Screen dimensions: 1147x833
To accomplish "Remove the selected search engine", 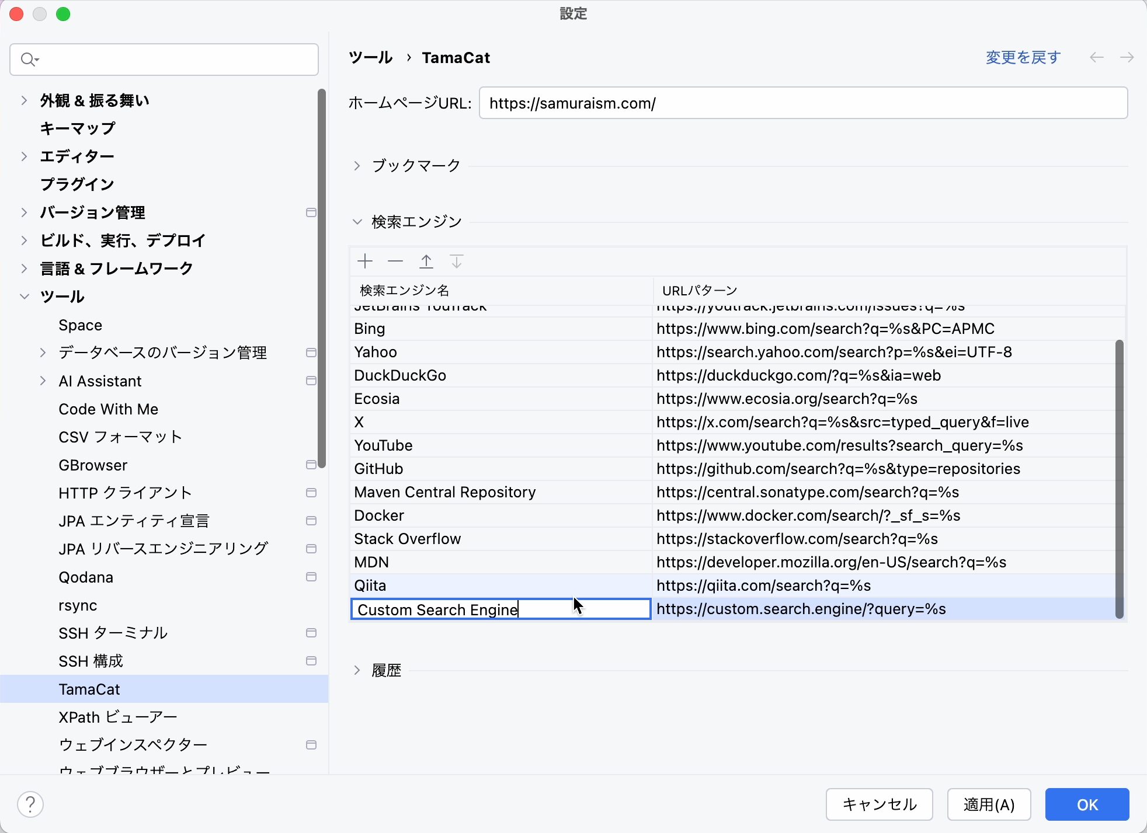I will [x=395, y=262].
